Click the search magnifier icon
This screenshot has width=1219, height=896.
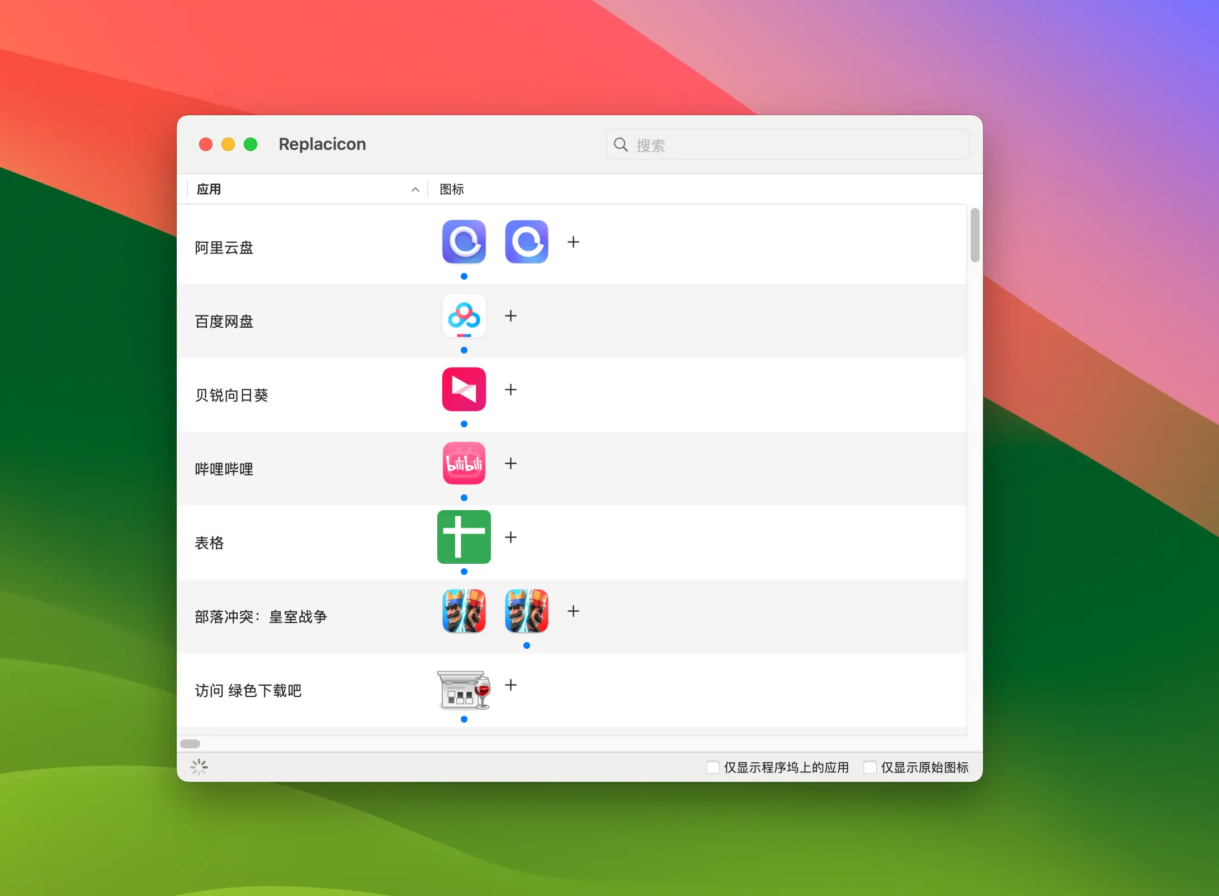(621, 145)
